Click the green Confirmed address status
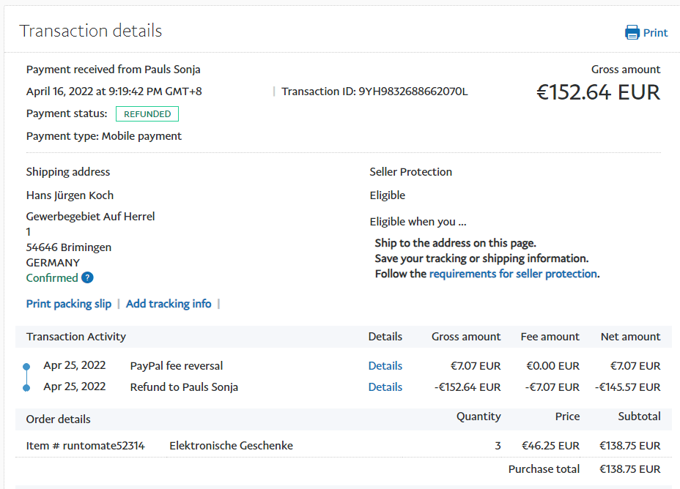 [52, 278]
